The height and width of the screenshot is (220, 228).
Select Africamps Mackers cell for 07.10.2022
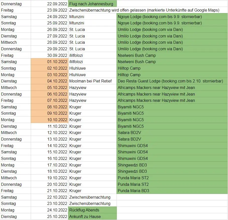pyautogui.click(x=172, y=100)
